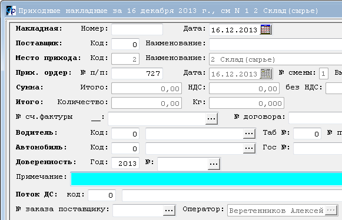The image size is (342, 220).
Task: Click the Доверенность № field
Action: [182, 164]
